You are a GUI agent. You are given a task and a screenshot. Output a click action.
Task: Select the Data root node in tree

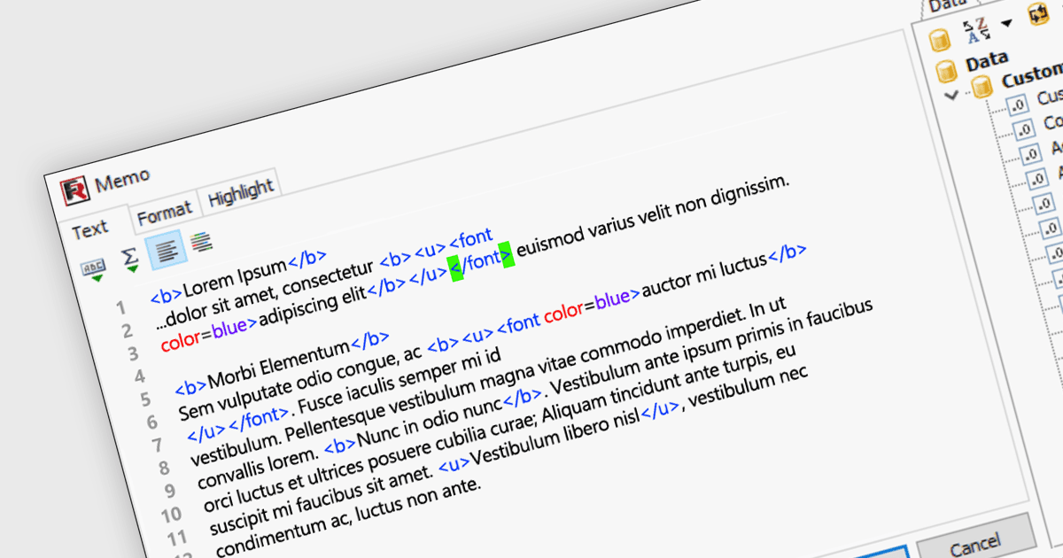click(986, 63)
